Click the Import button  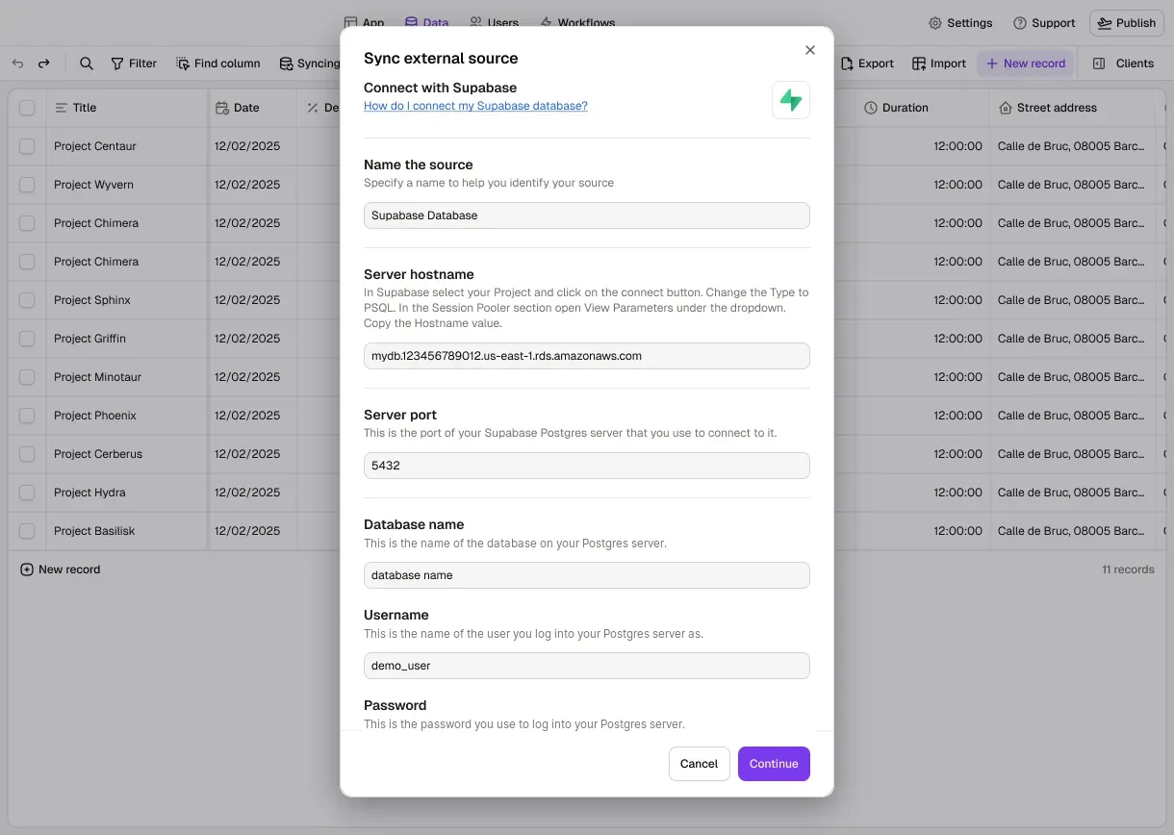point(939,63)
